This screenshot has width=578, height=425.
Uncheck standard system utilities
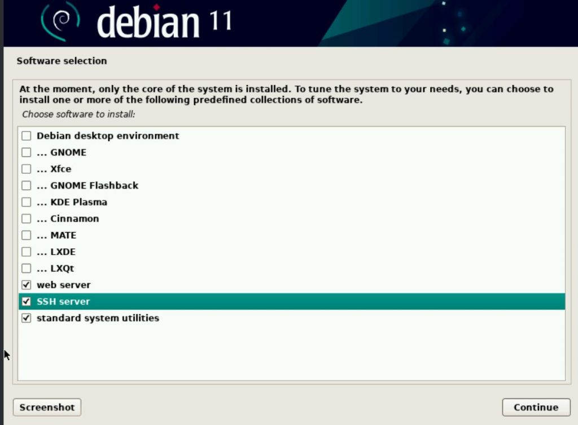[x=25, y=318]
